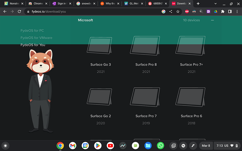Click the browser forward arrow

[x=12, y=12]
